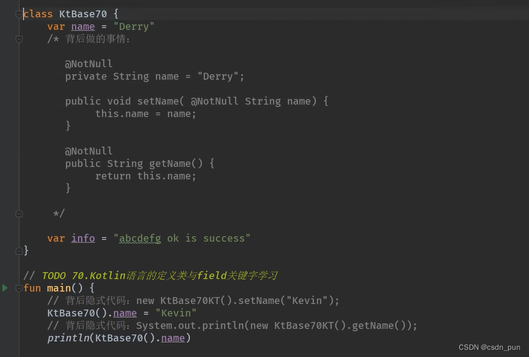529x357 pixels.
Task: Click first @NotNull annotation in comment
Action: [89, 64]
